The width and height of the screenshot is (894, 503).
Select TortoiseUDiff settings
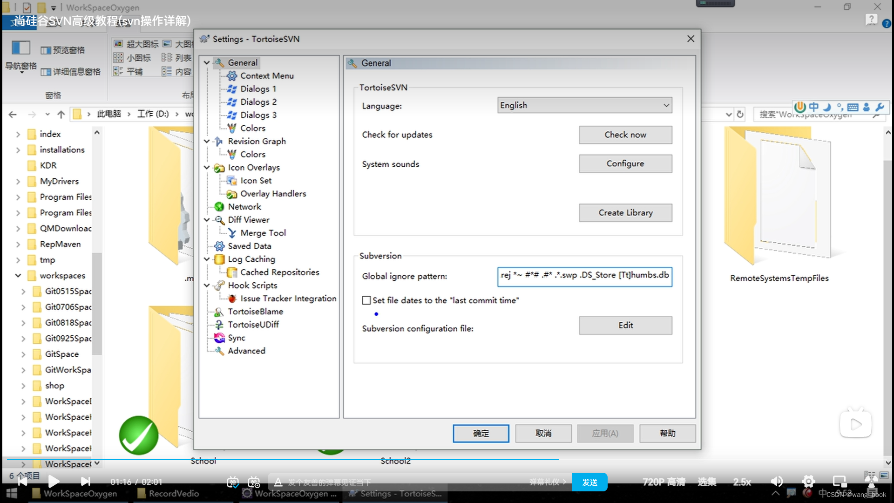click(253, 324)
